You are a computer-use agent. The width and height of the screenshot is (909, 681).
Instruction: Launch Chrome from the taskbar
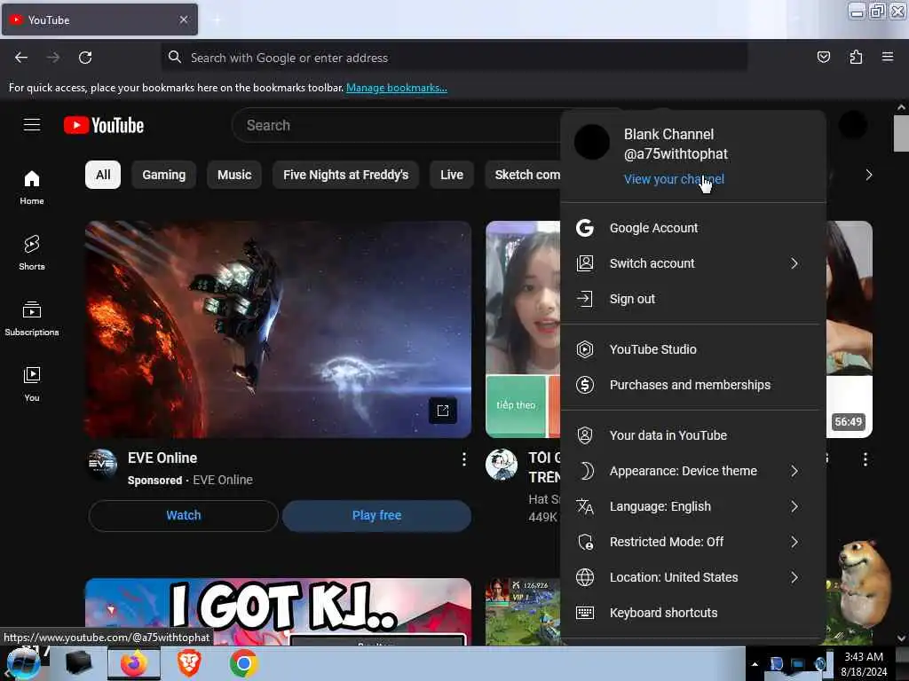point(243,663)
